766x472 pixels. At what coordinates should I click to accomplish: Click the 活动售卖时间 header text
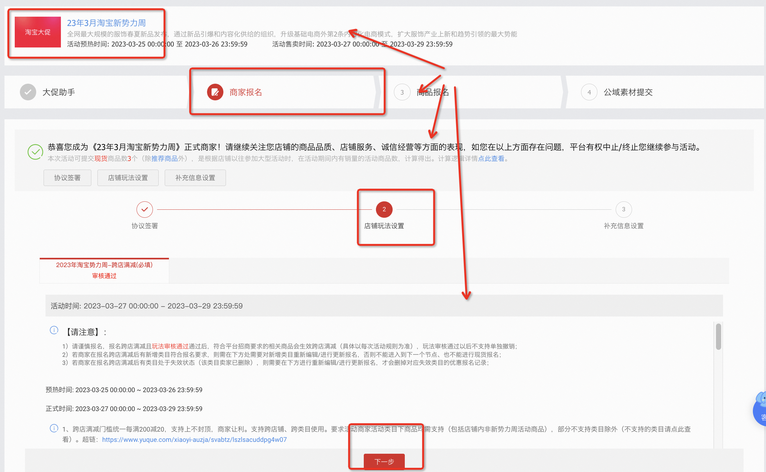362,44
